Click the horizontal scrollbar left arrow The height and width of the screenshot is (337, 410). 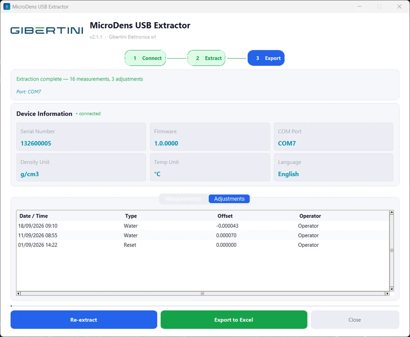click(18, 293)
